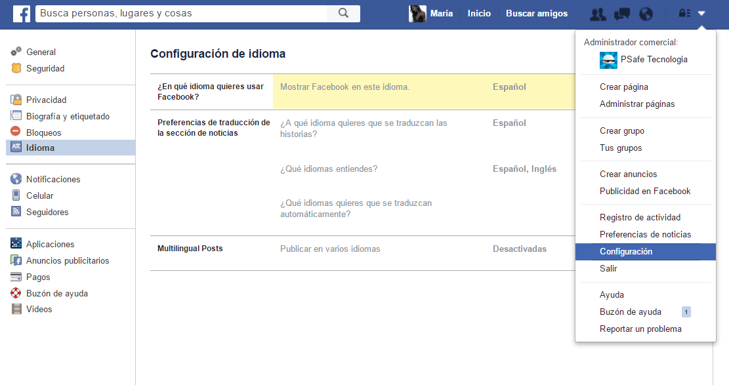The width and height of the screenshot is (729, 385).
Task: Open Seguridad settings in the sidebar
Action: (45, 69)
